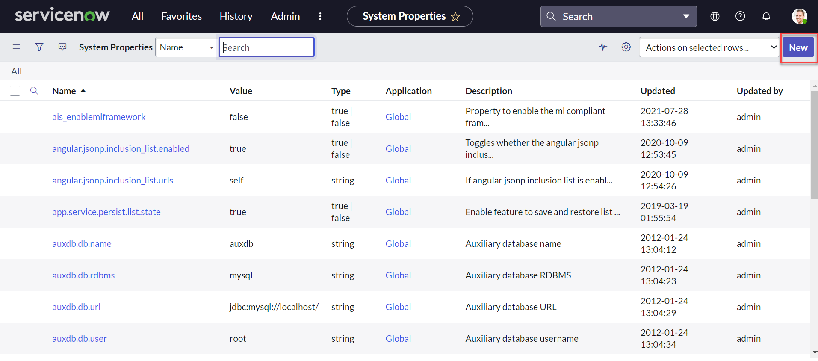Click the vertical scrollbar of the list
Image resolution: width=818 pixels, height=361 pixels.
pyautogui.click(x=814, y=145)
